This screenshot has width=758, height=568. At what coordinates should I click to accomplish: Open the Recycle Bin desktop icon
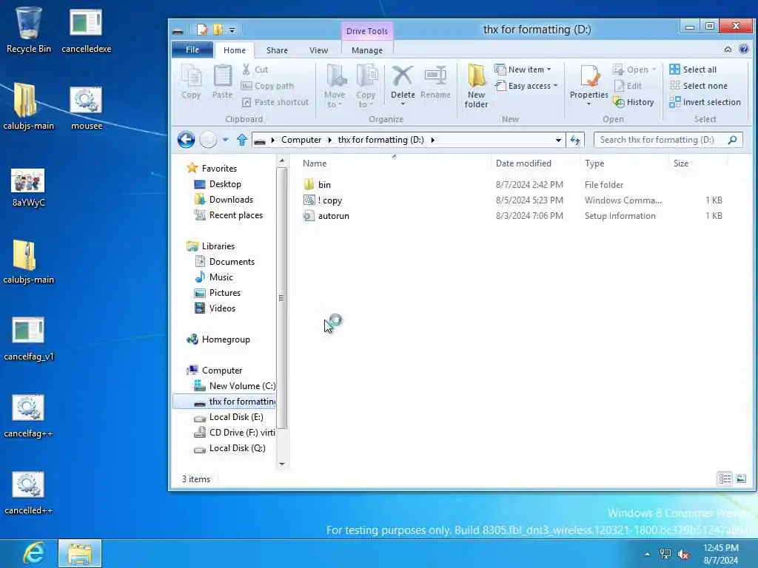29,30
